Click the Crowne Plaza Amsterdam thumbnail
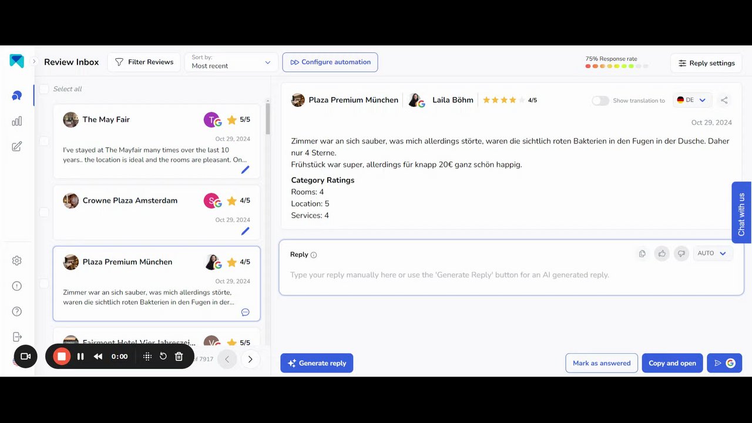This screenshot has width=752, height=423. click(71, 201)
